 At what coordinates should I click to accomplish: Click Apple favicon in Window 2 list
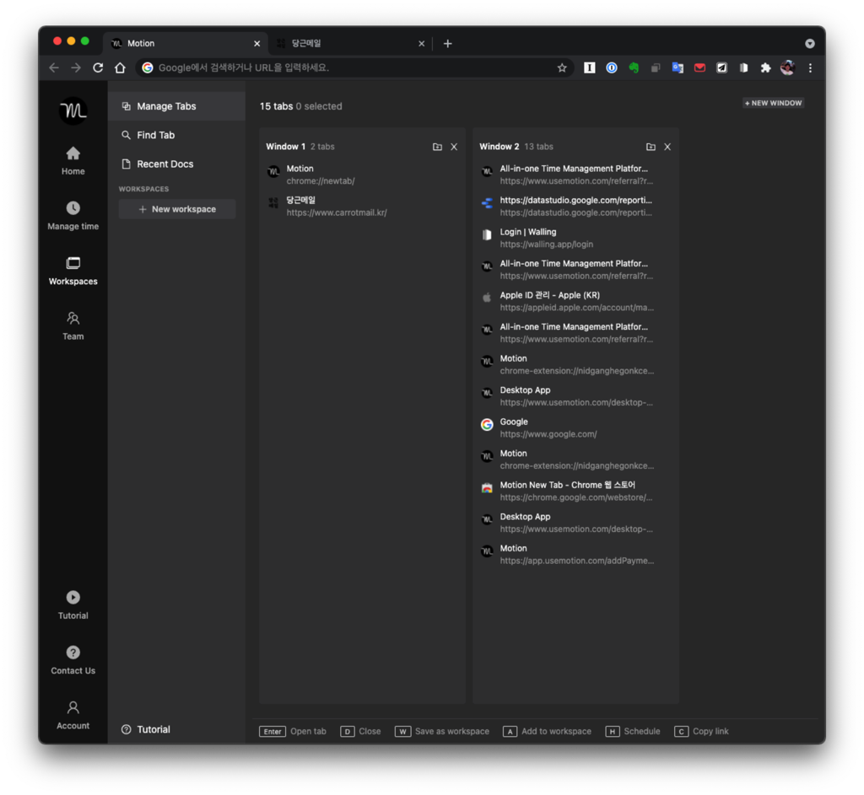point(487,298)
